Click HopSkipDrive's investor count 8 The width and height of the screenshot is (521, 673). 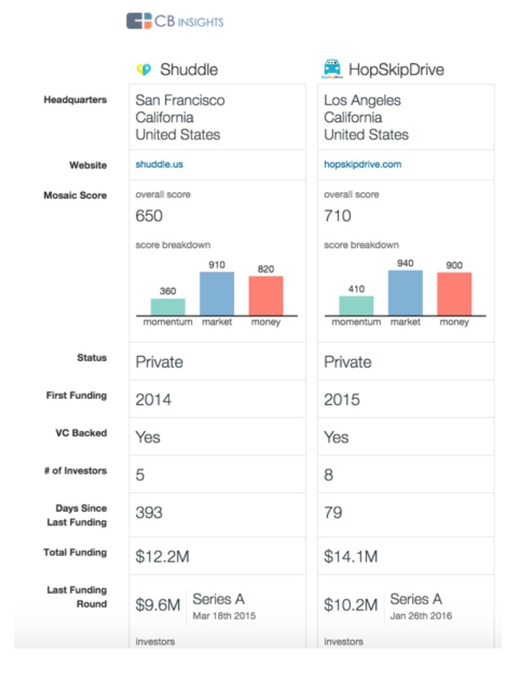tap(328, 475)
